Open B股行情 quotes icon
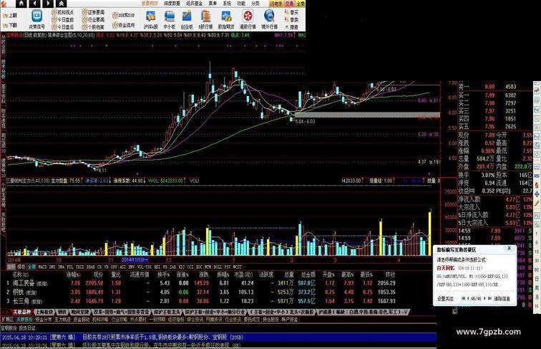 (205, 19)
